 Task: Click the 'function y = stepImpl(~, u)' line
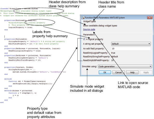point(23,93)
